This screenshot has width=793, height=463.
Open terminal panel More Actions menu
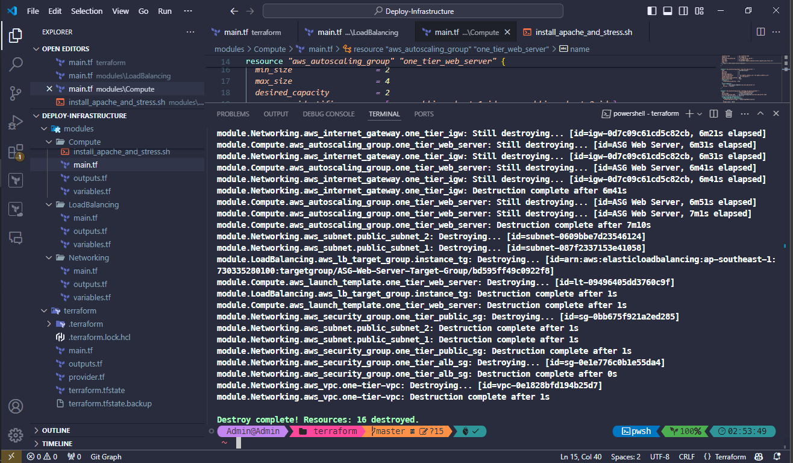(744, 113)
